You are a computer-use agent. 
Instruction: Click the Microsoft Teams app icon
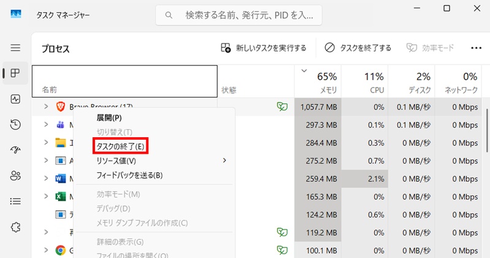[x=60, y=124]
